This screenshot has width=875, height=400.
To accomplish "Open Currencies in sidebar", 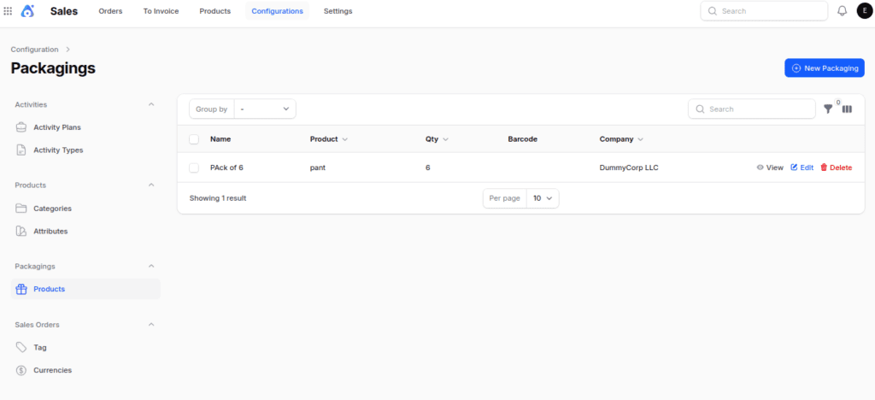I will [x=85, y=370].
